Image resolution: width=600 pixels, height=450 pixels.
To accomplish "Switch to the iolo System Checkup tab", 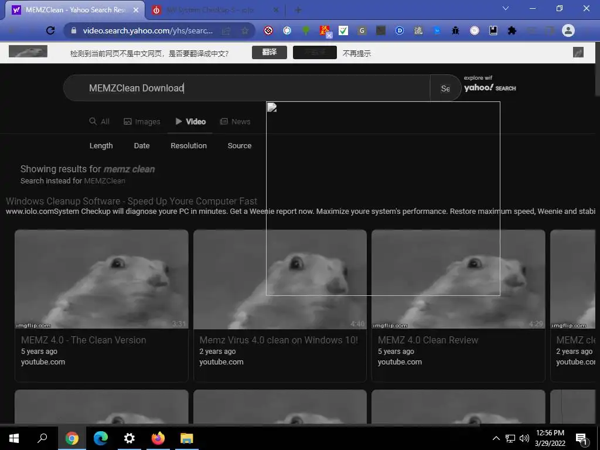I will (x=214, y=11).
